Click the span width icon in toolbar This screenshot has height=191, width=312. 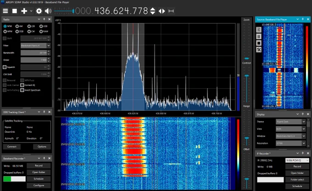point(171,11)
